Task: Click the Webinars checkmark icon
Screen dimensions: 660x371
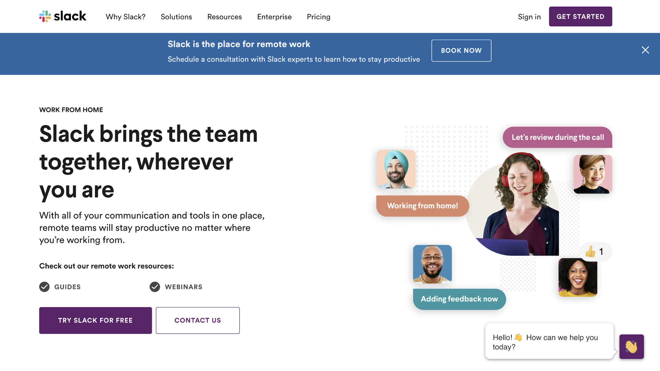Action: (x=155, y=287)
